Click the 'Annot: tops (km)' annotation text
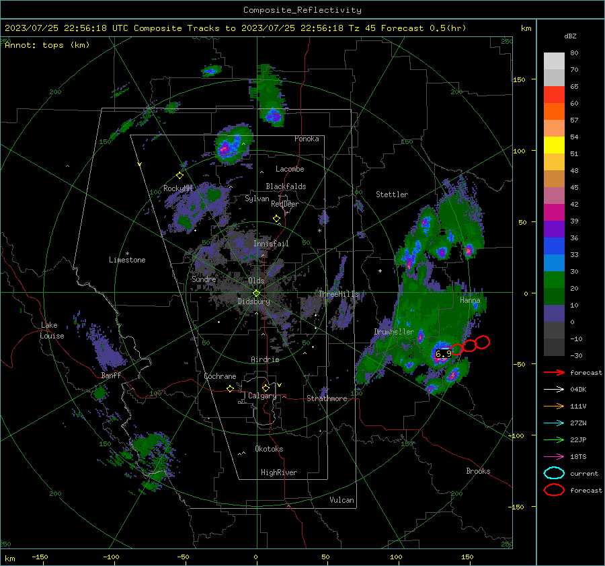Image resolution: width=605 pixels, height=566 pixels. point(47,45)
